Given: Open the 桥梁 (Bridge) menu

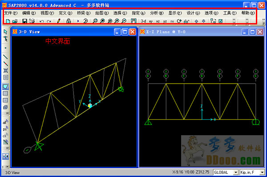Looking at the screenshot, I should tap(84, 13).
